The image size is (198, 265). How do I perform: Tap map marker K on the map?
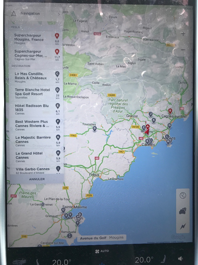pos(154,121)
